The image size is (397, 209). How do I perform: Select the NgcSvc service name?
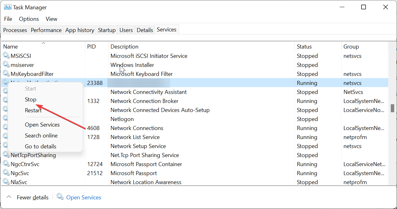coord(20,173)
